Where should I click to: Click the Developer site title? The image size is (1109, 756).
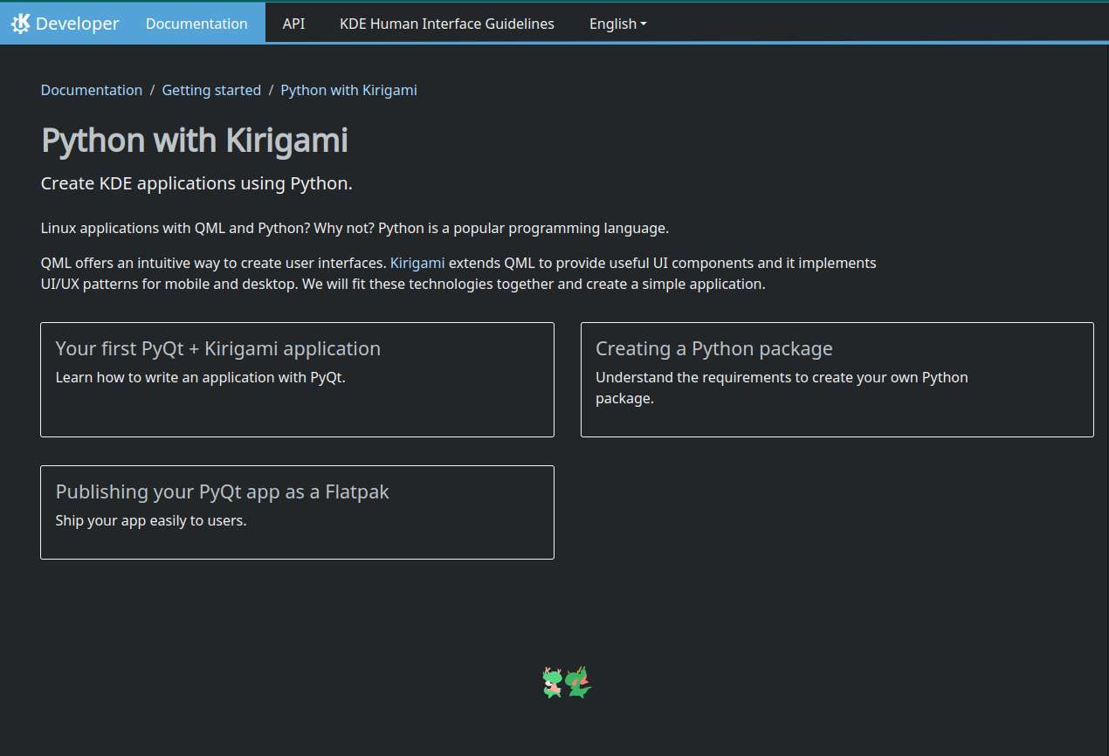click(77, 24)
